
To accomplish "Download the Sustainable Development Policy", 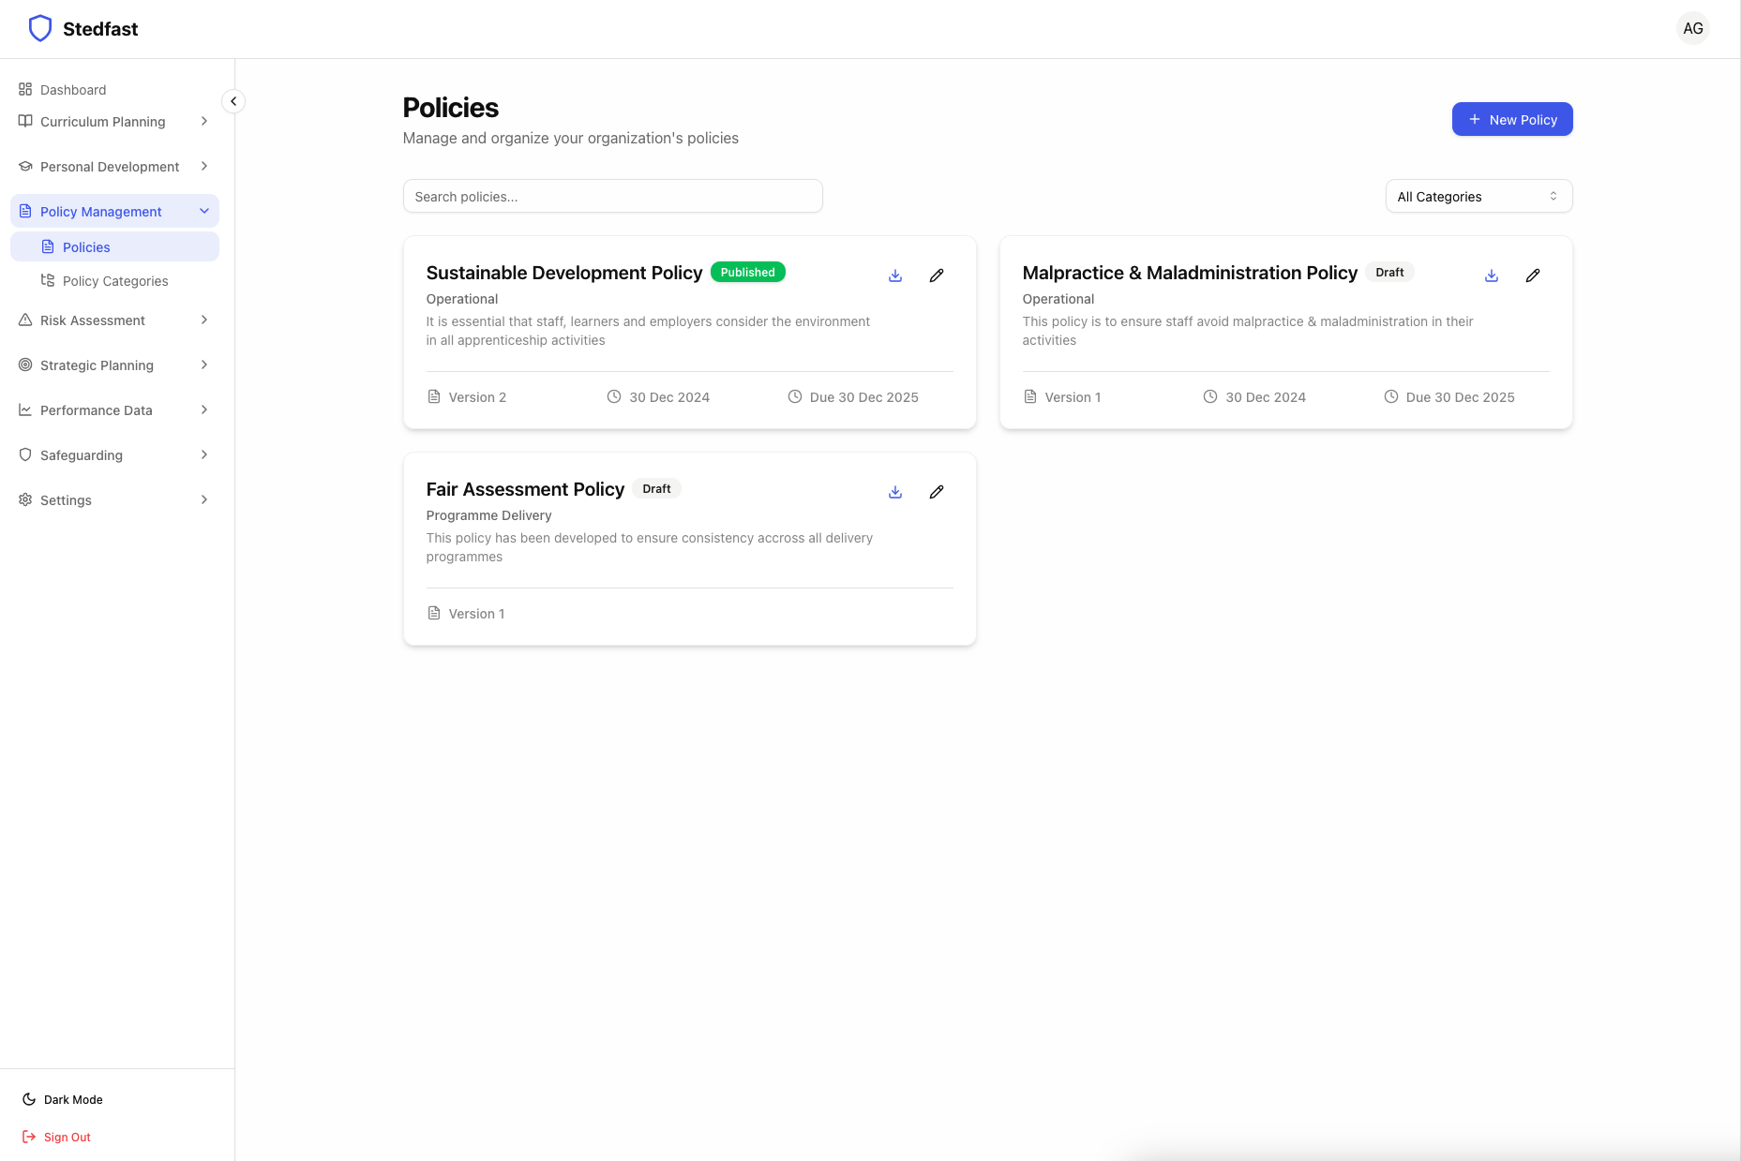I will (895, 275).
